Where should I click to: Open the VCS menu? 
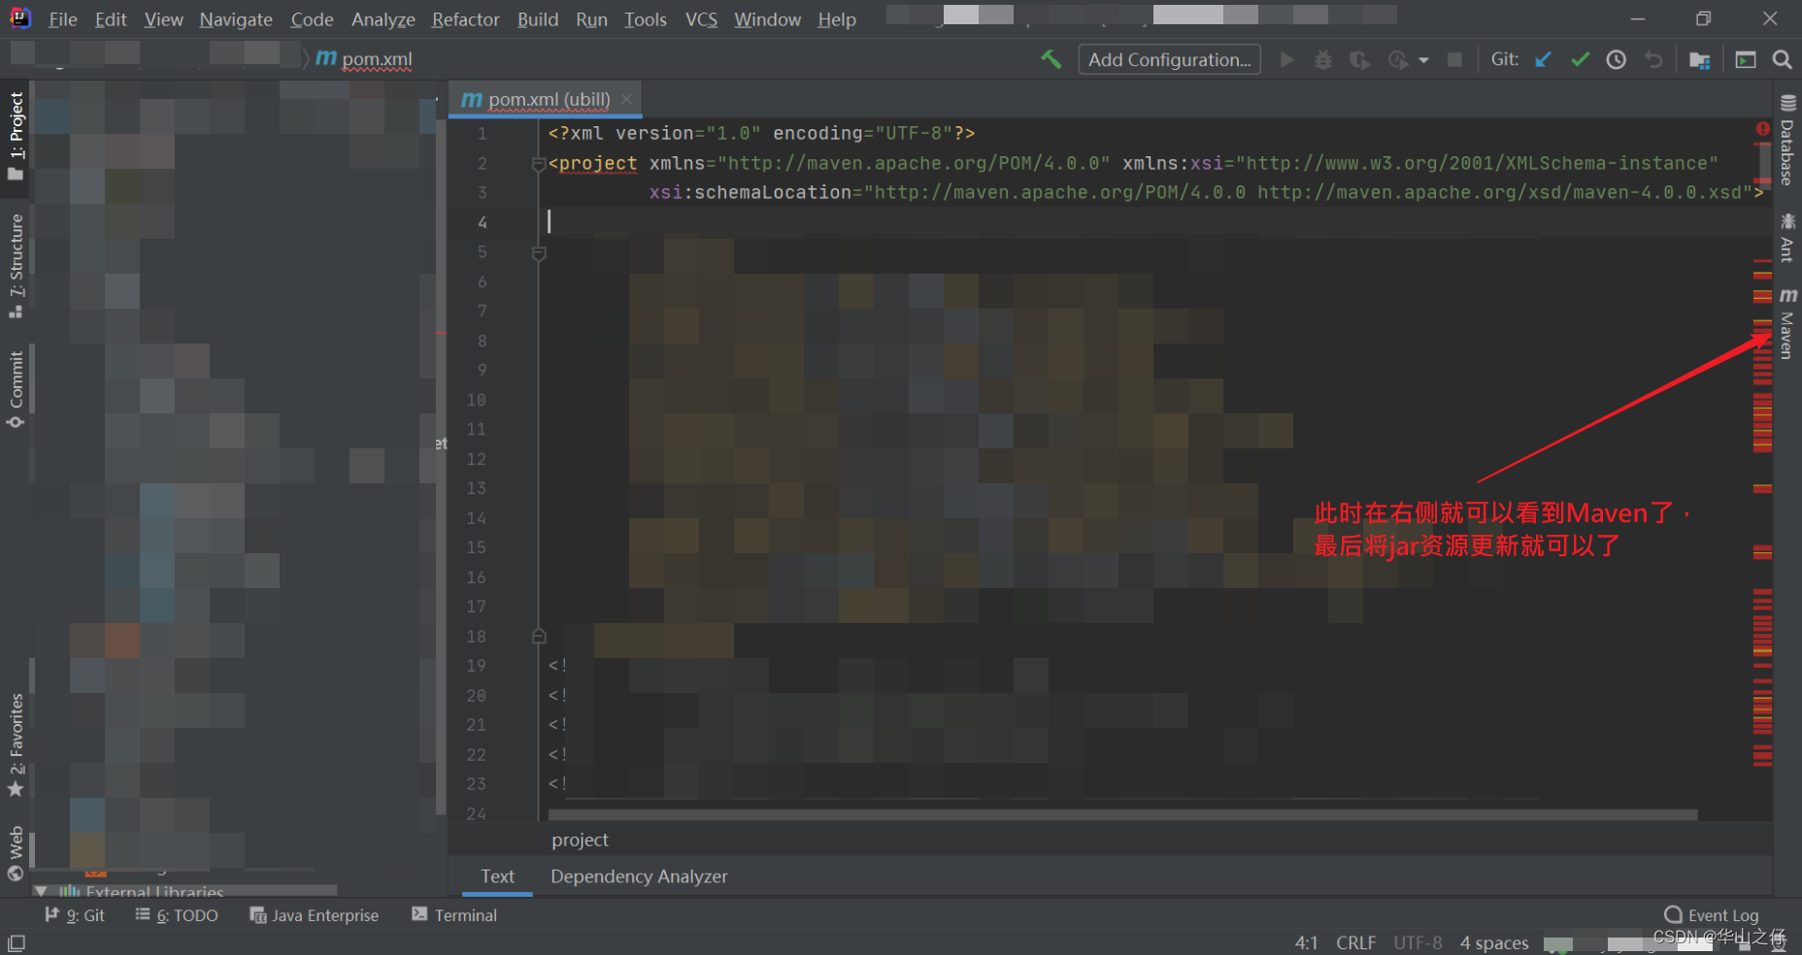click(701, 19)
